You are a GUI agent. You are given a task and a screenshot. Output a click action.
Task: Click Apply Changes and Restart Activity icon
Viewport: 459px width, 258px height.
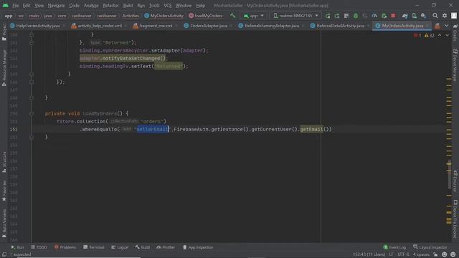click(337, 16)
